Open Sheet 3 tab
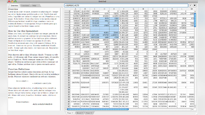The width and height of the screenshot is (205, 115). (89, 113)
